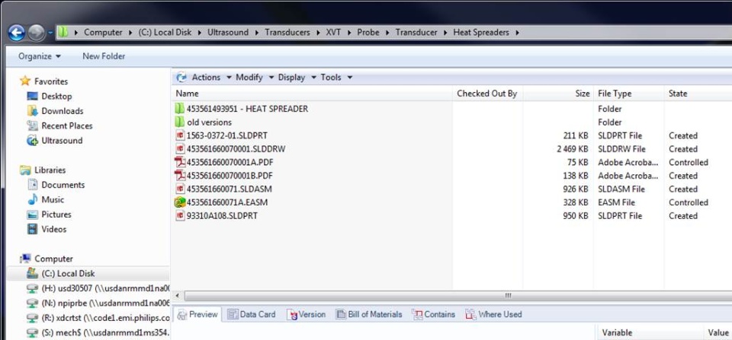
Task: Click the grayed Forward arrow button
Action: click(37, 33)
